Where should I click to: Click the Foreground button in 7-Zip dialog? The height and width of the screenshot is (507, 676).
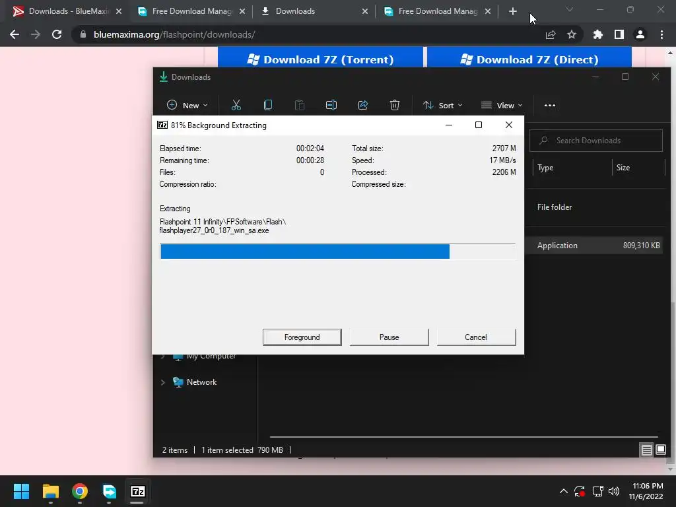302,337
